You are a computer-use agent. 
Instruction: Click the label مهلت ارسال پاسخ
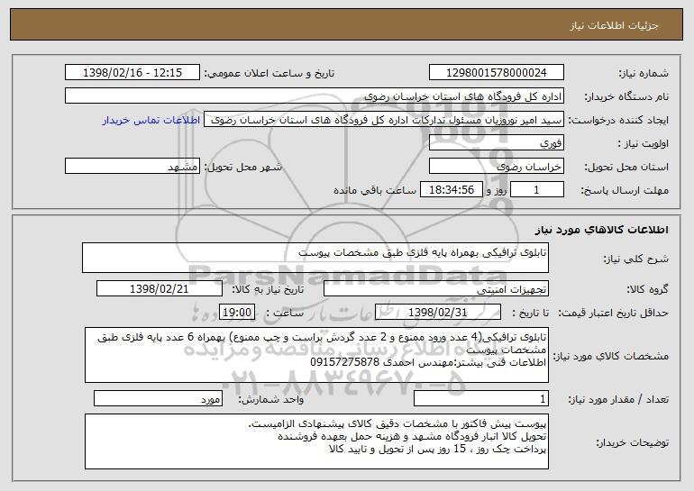(625, 191)
